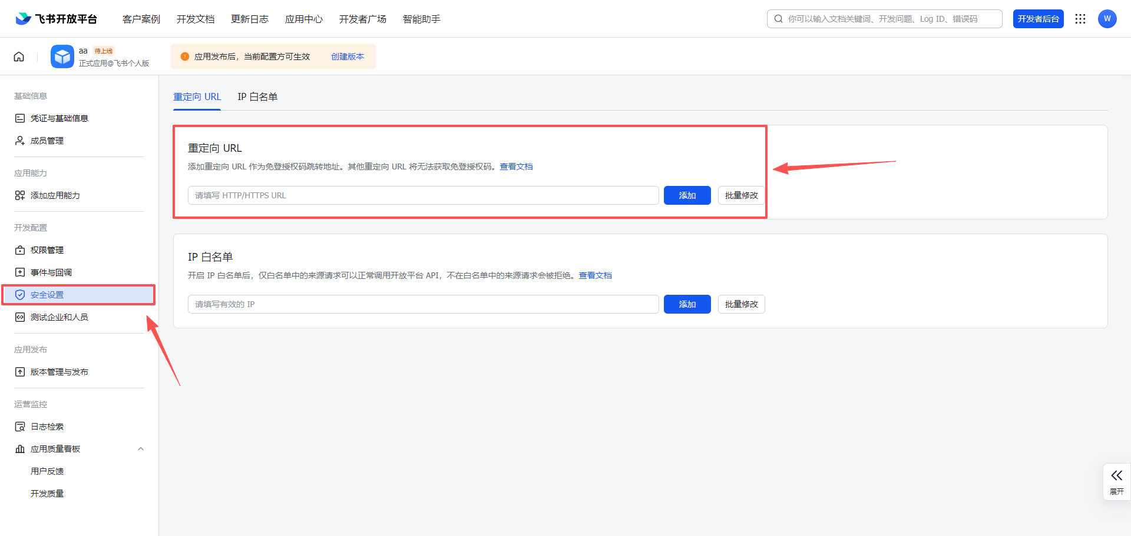Switch to the IP 白名单 tab
1131x536 pixels.
tap(257, 97)
